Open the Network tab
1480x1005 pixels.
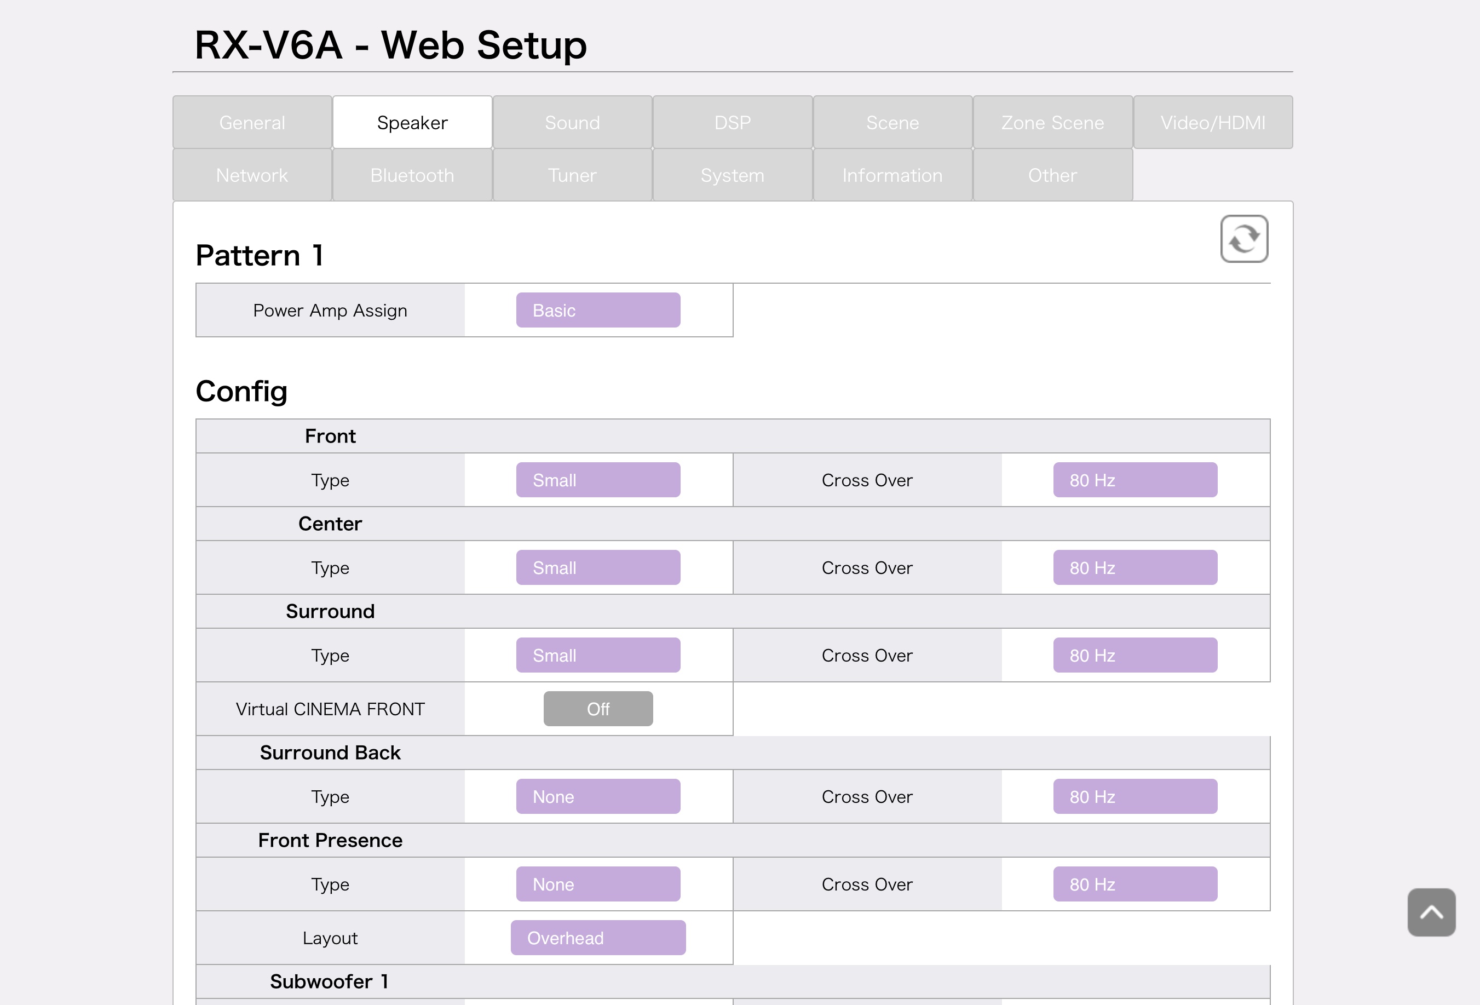252,175
